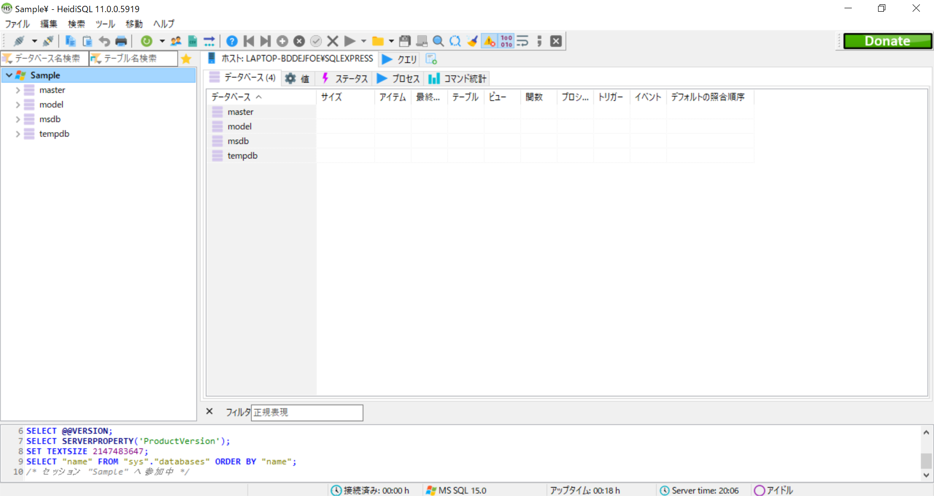Open the User manager icon
This screenshot has height=496, width=934.
point(176,41)
